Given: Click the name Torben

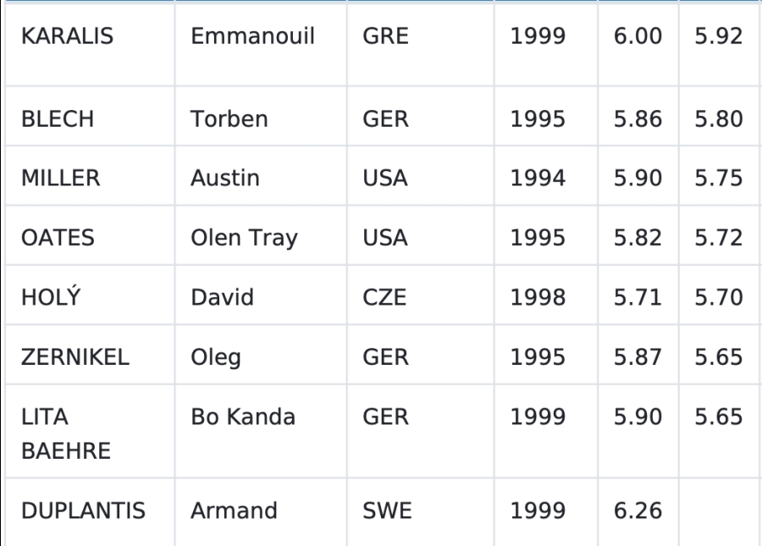Looking at the screenshot, I should pos(229,119).
